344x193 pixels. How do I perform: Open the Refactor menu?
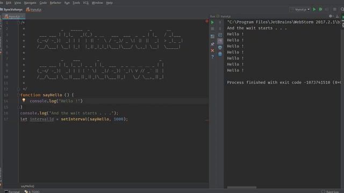click(x=55, y=3)
